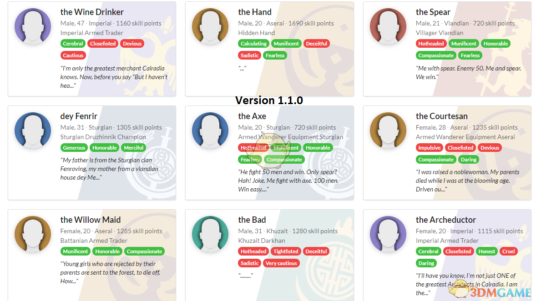Click the Bad's Sadistic tag

[x=249, y=263]
